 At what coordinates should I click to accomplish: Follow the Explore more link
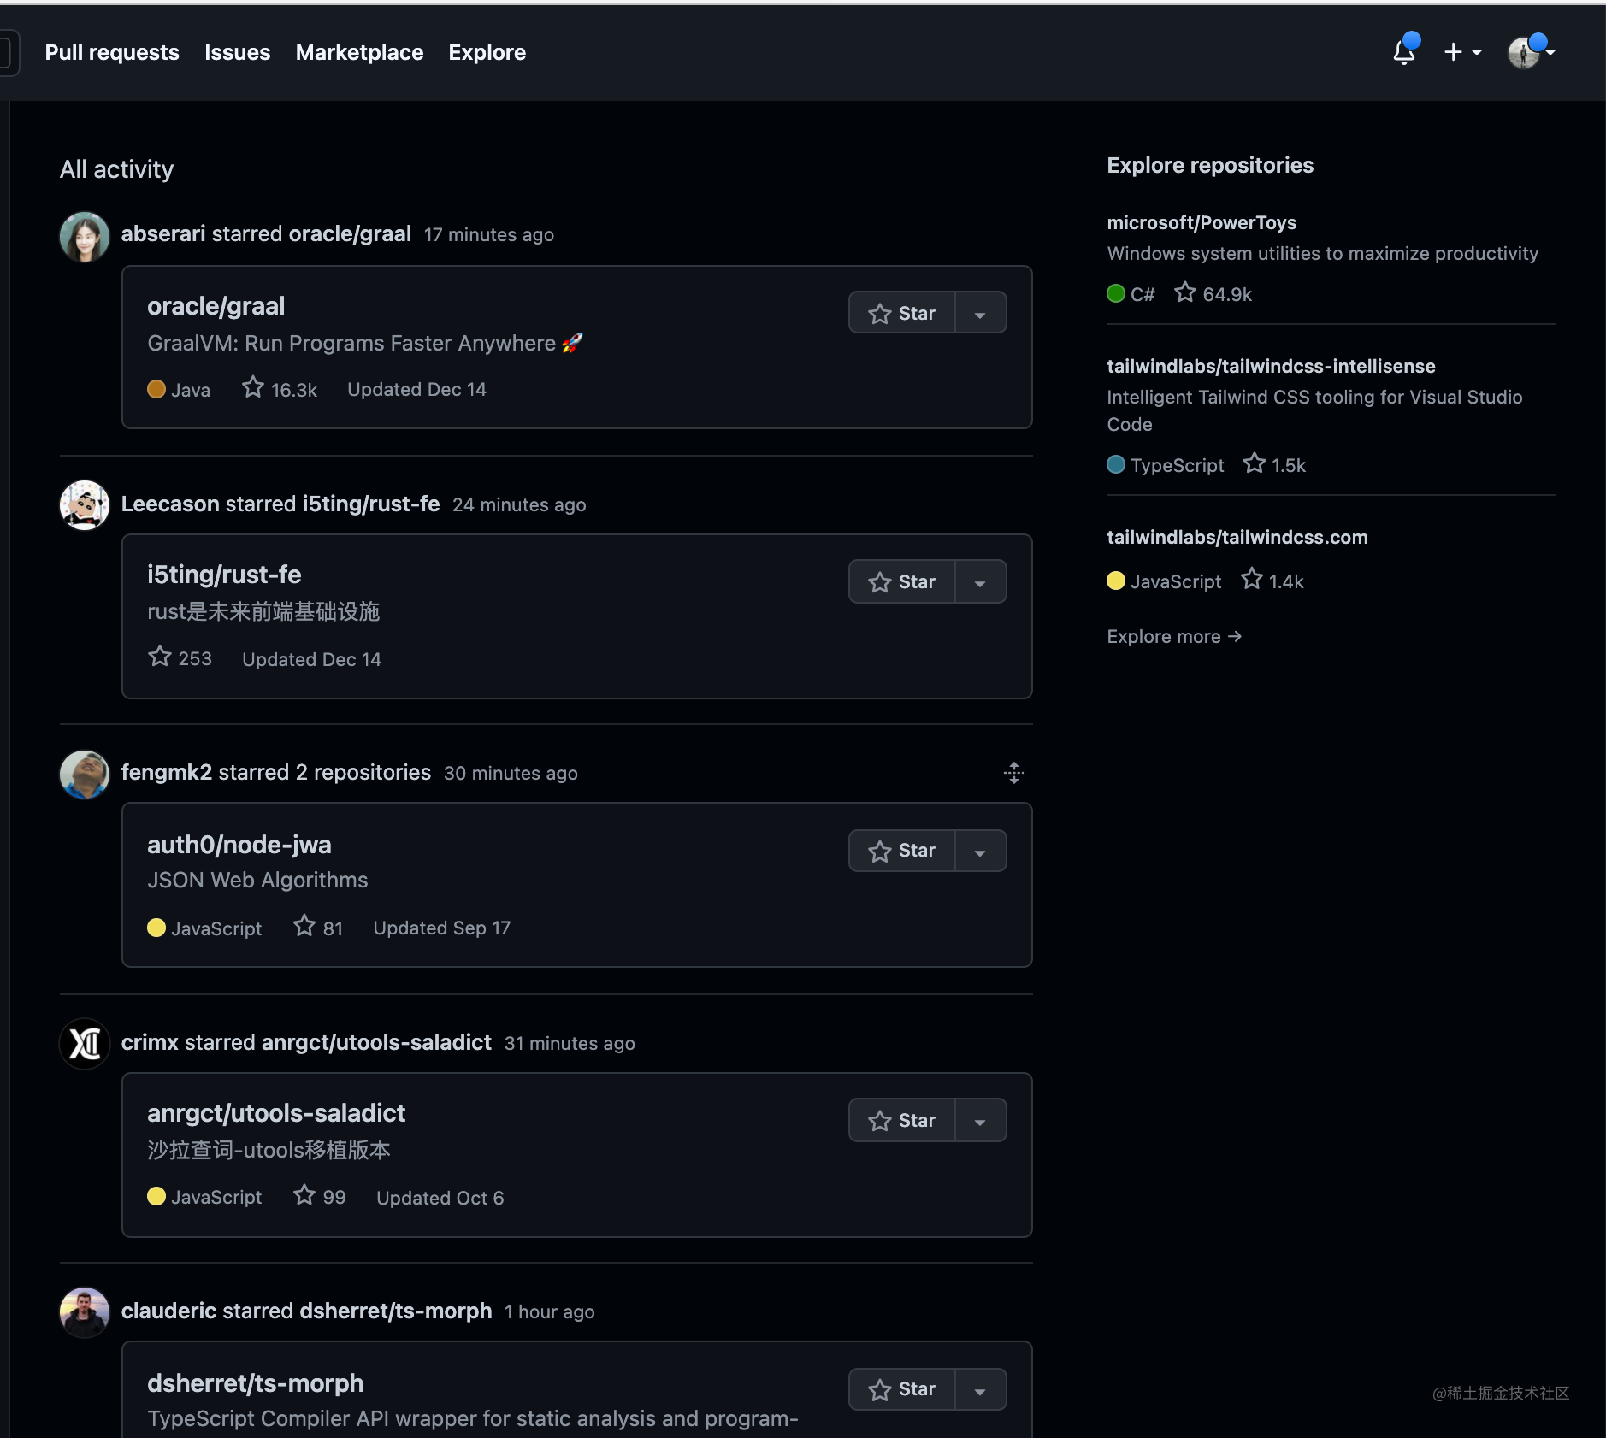[x=1174, y=636]
